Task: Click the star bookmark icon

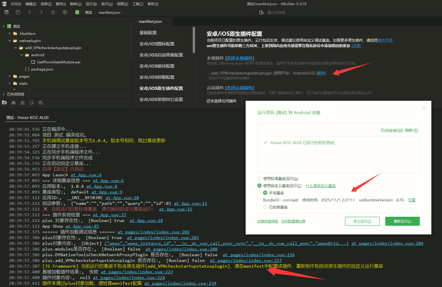Action: tap(53, 12)
